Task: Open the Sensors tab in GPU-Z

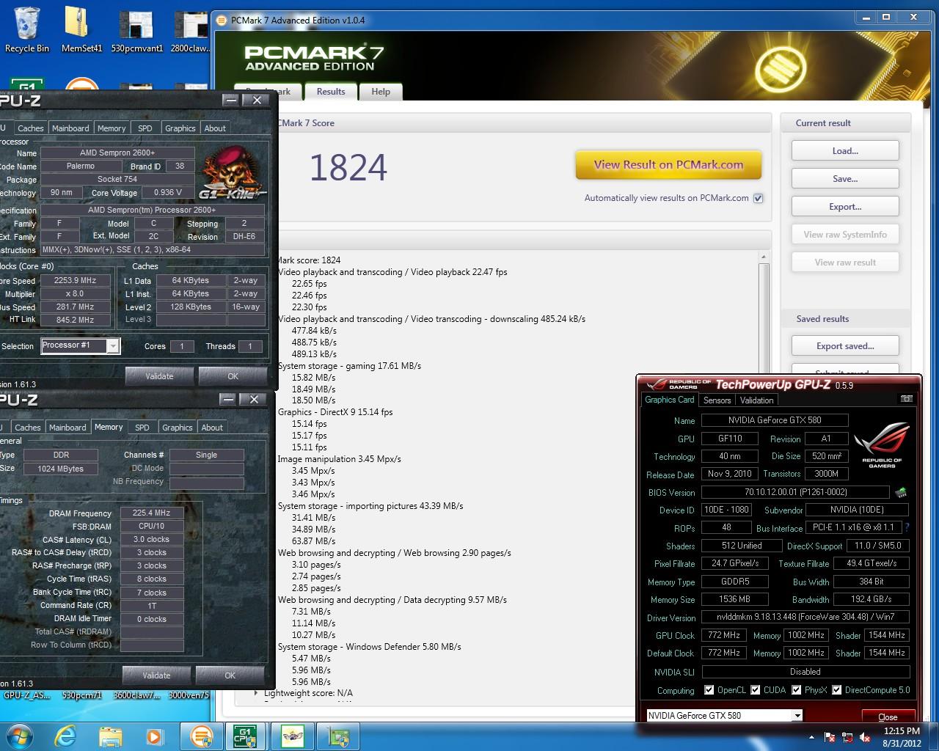Action: tap(717, 400)
